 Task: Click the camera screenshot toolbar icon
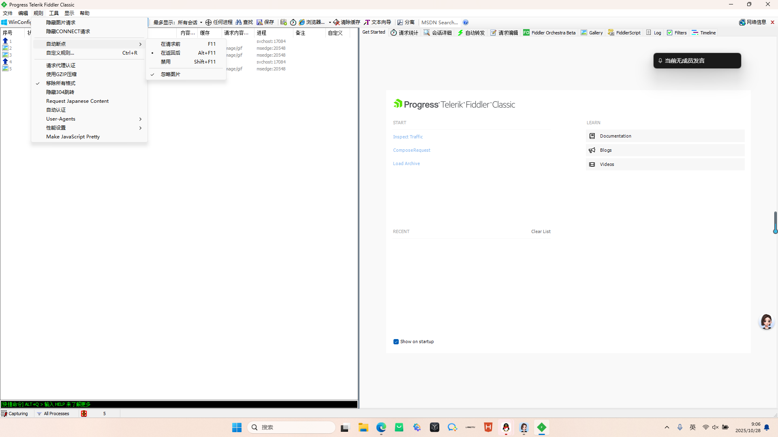(x=284, y=22)
